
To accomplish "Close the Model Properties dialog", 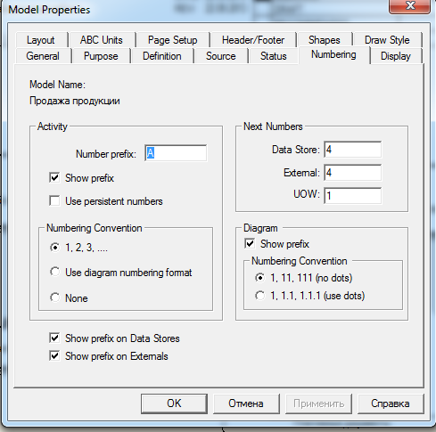I will (410, 6).
